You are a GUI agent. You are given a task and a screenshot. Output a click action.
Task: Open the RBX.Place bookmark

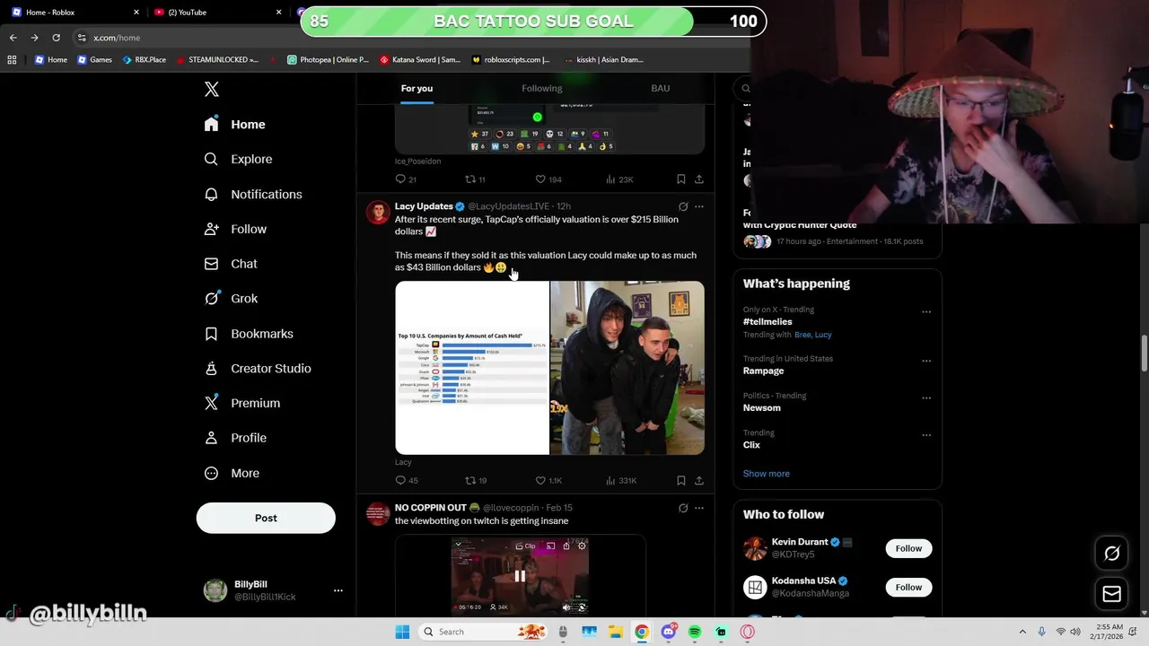coord(145,60)
